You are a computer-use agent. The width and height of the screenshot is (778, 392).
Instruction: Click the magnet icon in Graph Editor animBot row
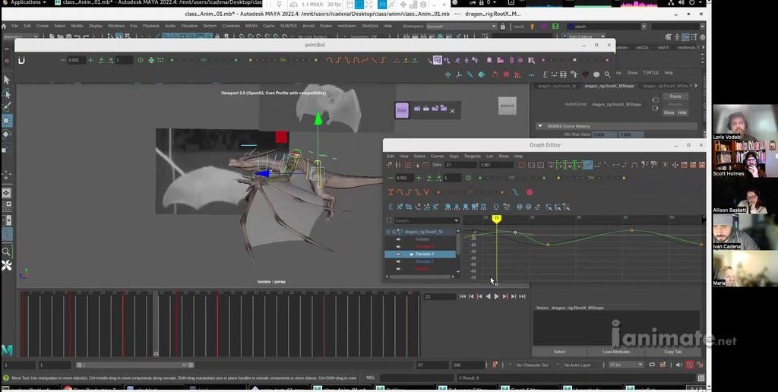click(495, 207)
